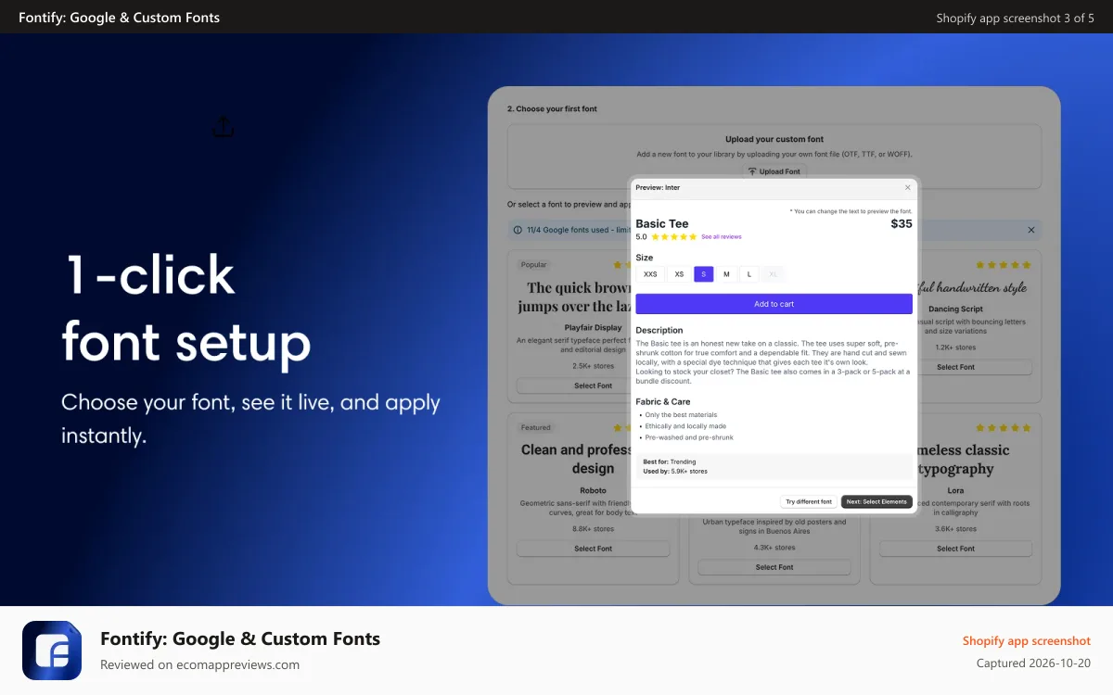Click the Add to cart button

click(774, 304)
